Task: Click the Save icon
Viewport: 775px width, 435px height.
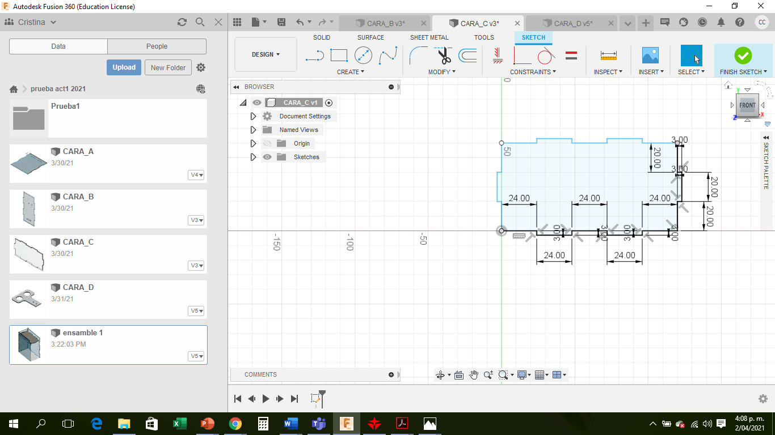Action: click(x=281, y=22)
